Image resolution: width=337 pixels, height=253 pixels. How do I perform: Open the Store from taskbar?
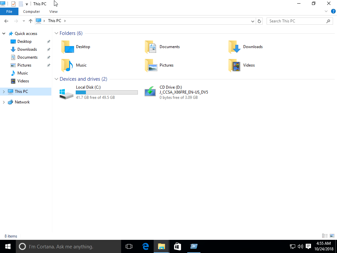pyautogui.click(x=177, y=246)
